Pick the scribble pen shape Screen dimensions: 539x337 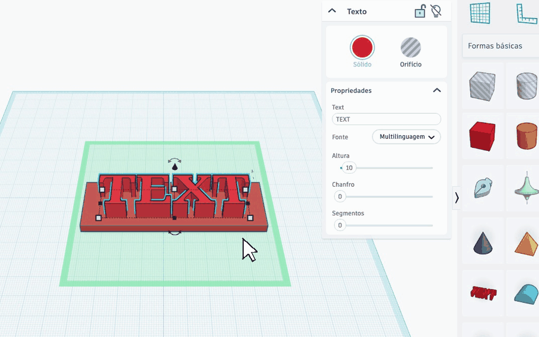483,187
